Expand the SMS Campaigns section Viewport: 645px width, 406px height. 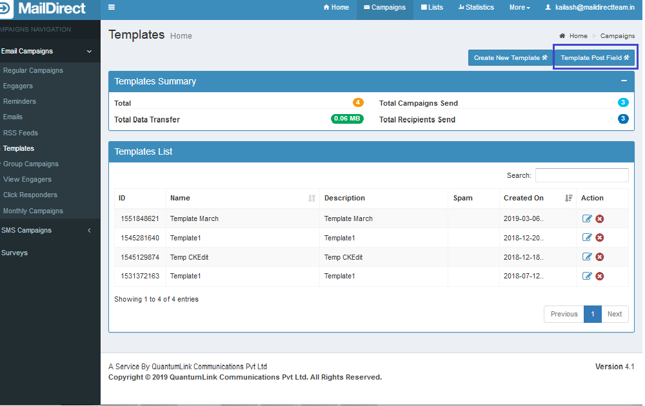pos(89,231)
